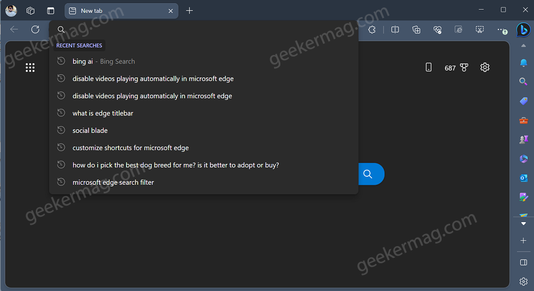This screenshot has height=291, width=534.
Task: Choose the dog breed question suggestion
Action: tap(203, 165)
